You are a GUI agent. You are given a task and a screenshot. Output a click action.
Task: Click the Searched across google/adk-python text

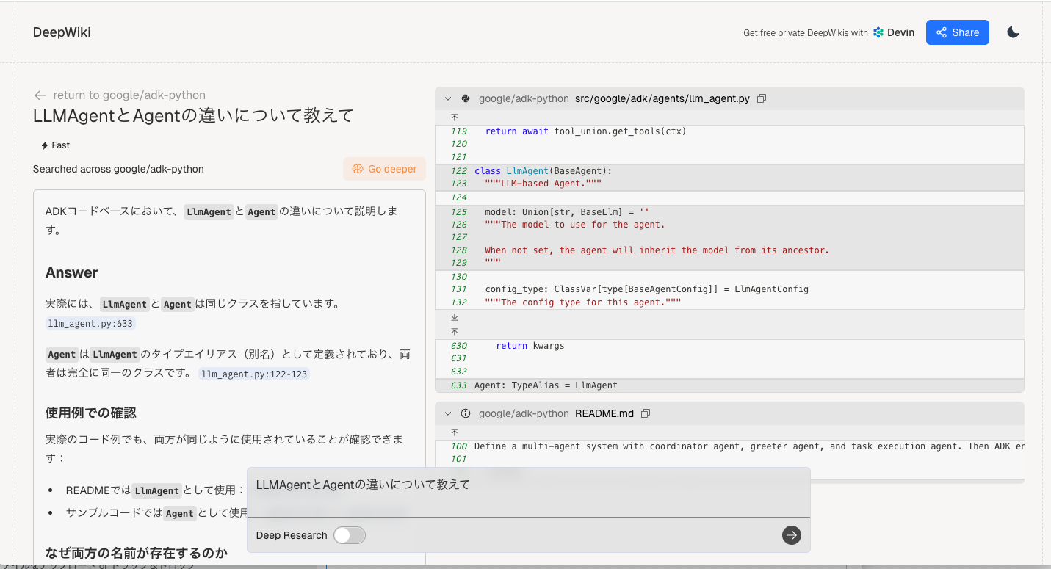118,169
